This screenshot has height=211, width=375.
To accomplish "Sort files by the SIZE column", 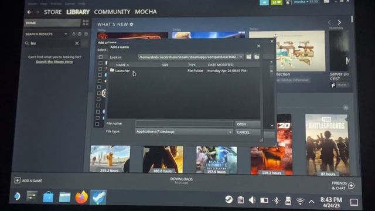I will coord(165,65).
